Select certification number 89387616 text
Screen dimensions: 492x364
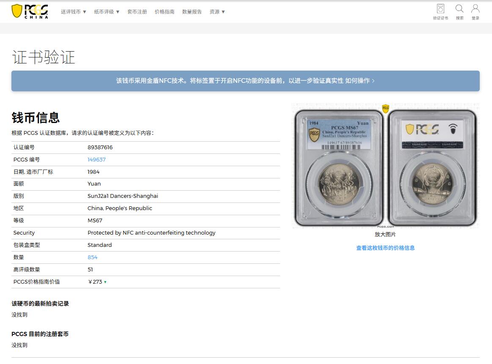(x=100, y=148)
